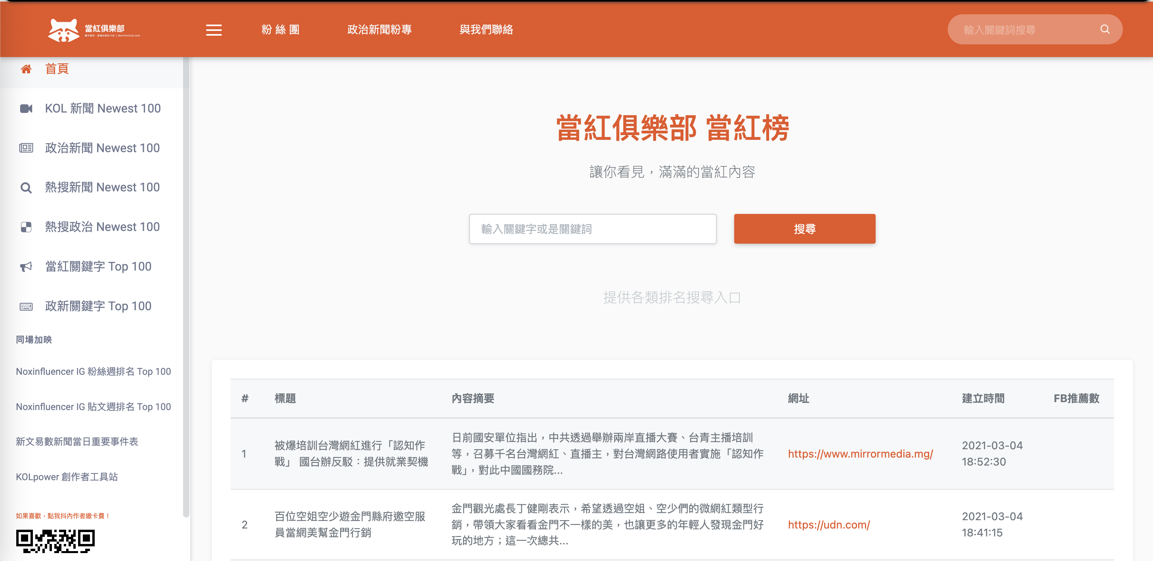
Task: Open Noxinfluencer IG 粉絲週排名 Top 100 link
Action: click(93, 371)
